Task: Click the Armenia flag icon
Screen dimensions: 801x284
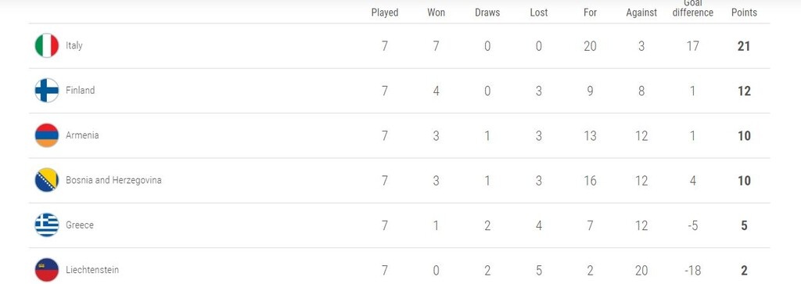Action: tap(46, 135)
